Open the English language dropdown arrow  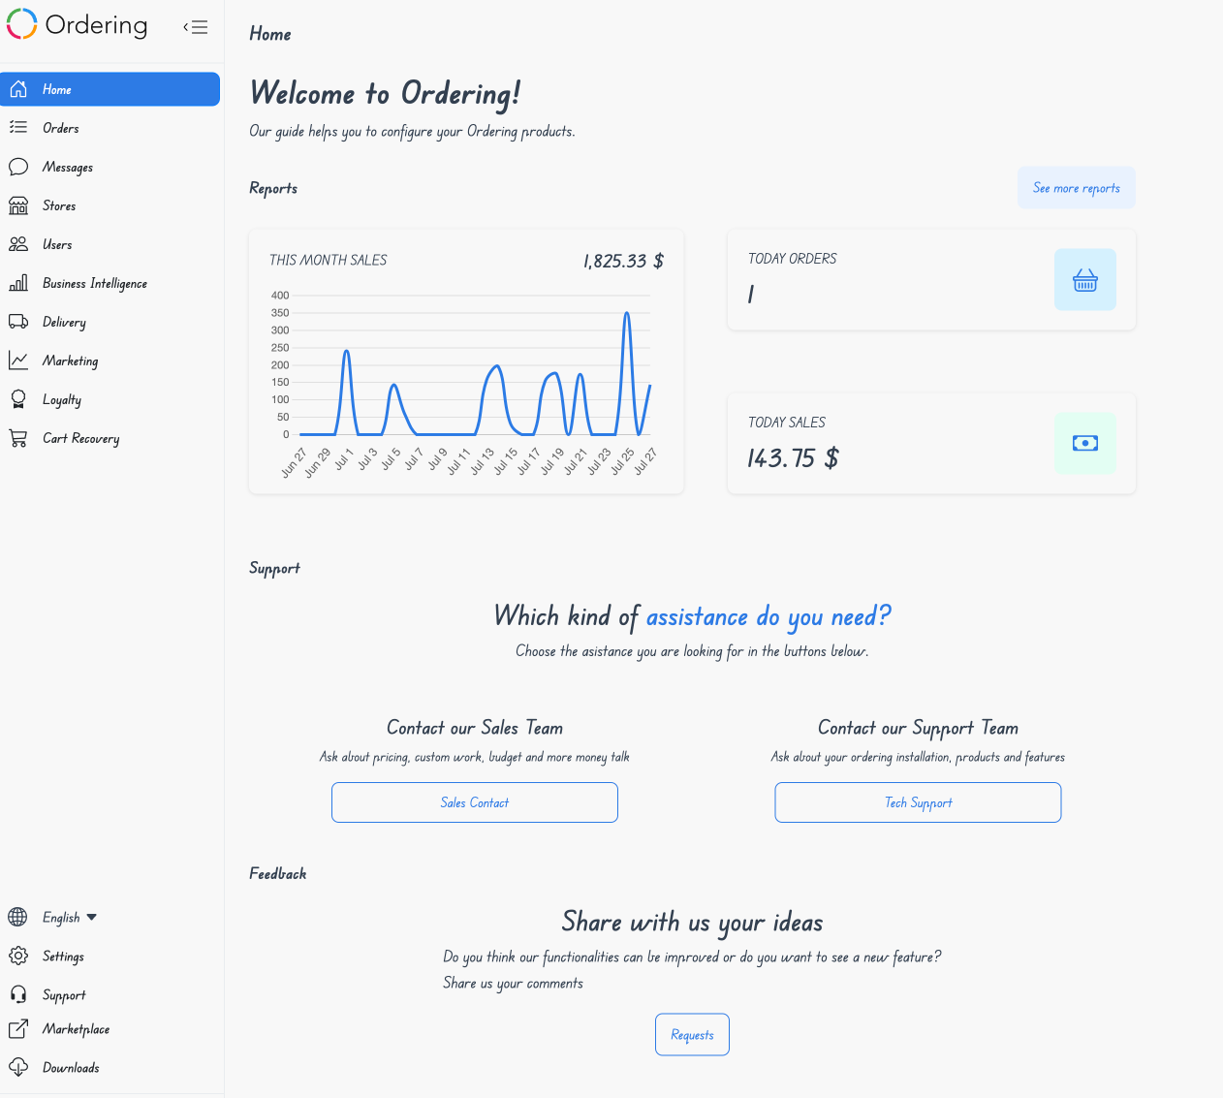pos(92,917)
